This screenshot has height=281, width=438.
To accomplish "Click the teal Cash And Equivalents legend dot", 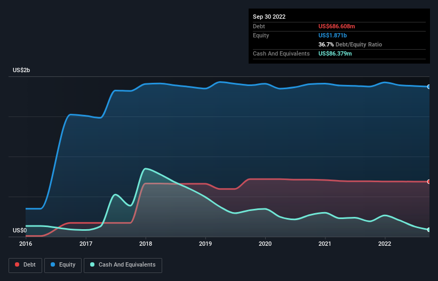I will [92, 264].
